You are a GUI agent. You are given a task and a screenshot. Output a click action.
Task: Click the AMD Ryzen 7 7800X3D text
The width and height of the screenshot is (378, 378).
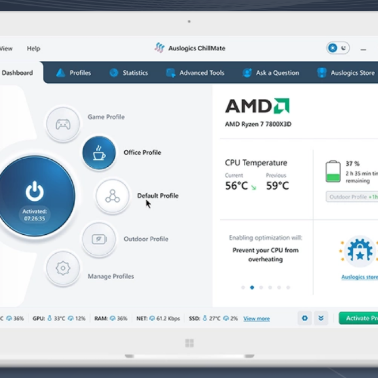(258, 124)
